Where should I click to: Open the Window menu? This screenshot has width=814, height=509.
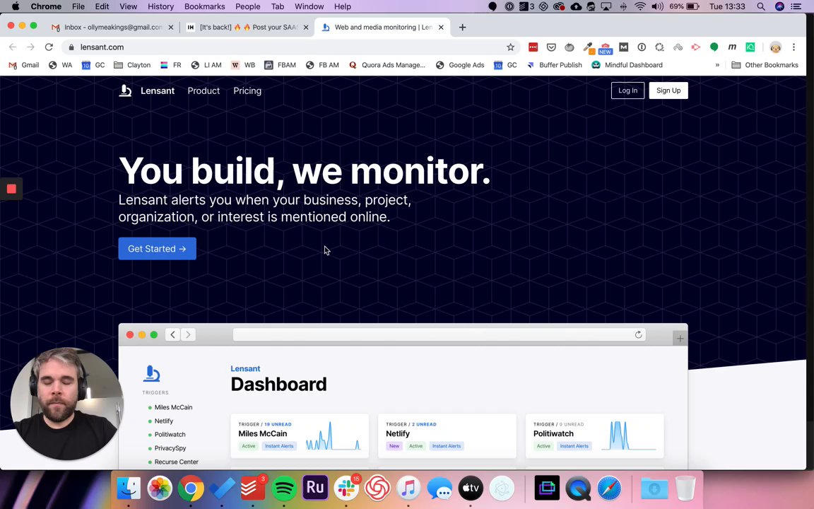pyautogui.click(x=309, y=6)
